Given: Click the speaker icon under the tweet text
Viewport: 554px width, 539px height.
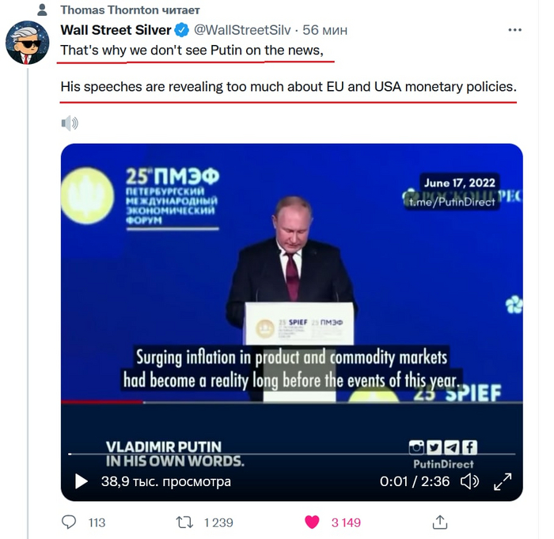Looking at the screenshot, I should pyautogui.click(x=70, y=122).
